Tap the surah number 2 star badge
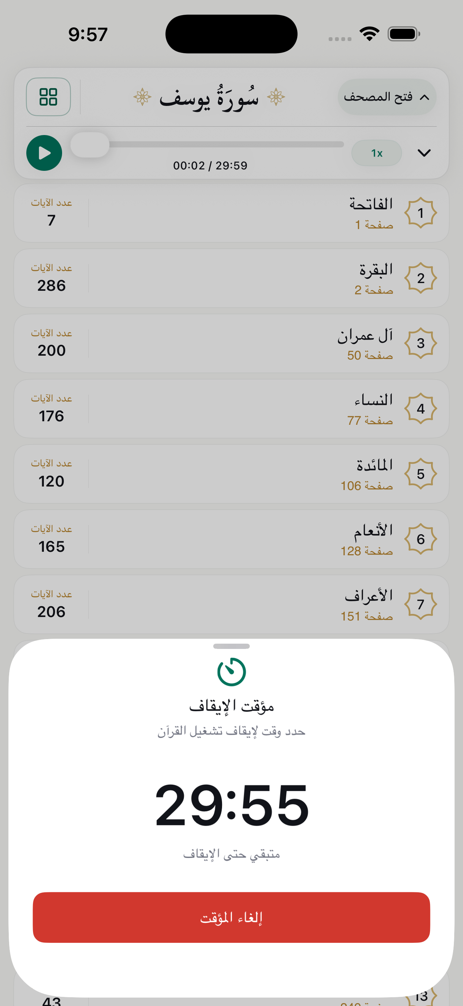The image size is (463, 1006). [x=421, y=278]
